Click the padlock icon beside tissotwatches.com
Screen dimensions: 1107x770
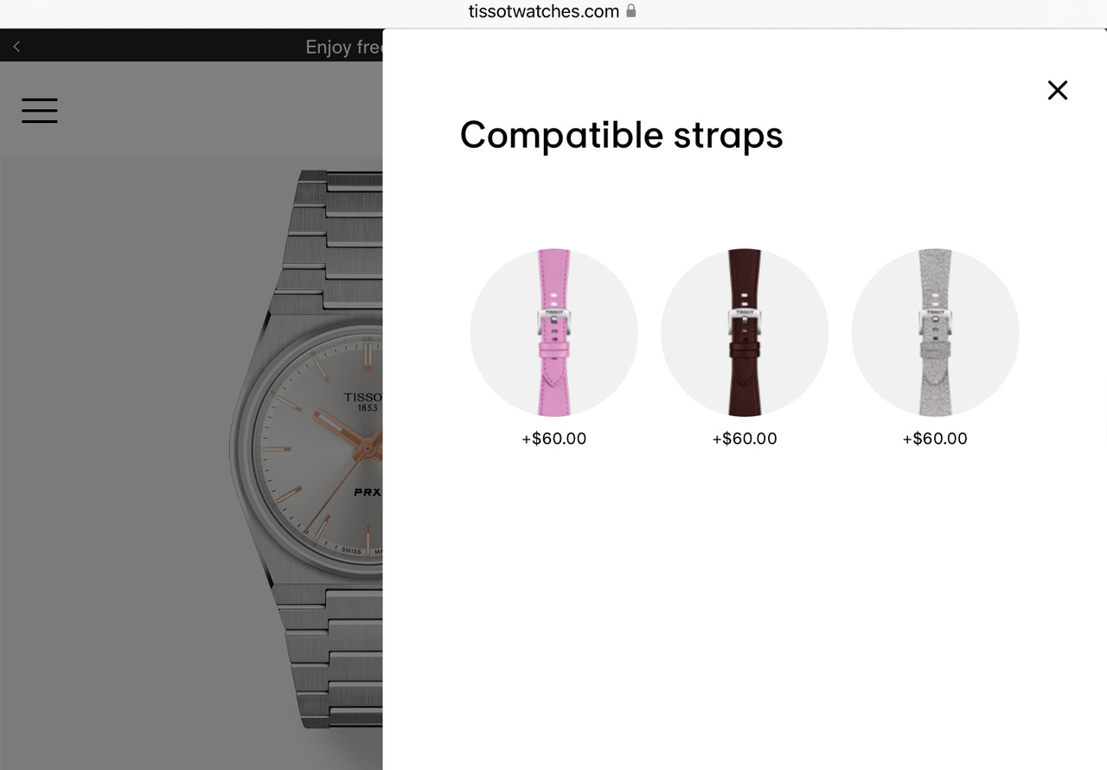(x=631, y=11)
